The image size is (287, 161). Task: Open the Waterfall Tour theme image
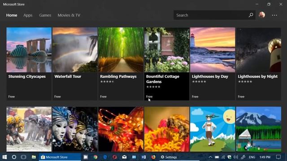tap(75, 50)
